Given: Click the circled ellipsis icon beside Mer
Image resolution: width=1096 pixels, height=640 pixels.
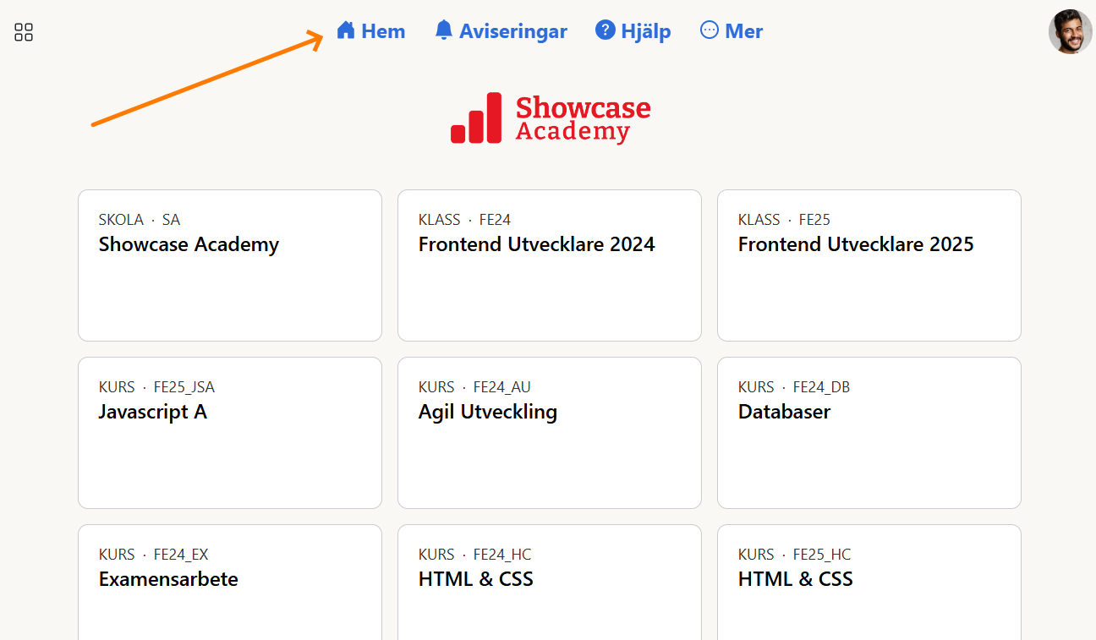Looking at the screenshot, I should (x=710, y=30).
